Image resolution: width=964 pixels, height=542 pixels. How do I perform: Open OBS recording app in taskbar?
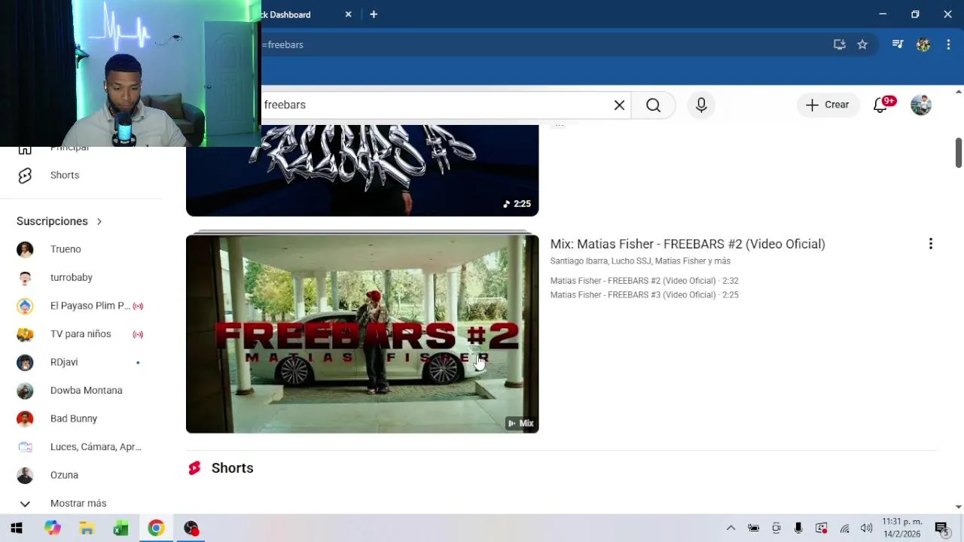point(191,528)
